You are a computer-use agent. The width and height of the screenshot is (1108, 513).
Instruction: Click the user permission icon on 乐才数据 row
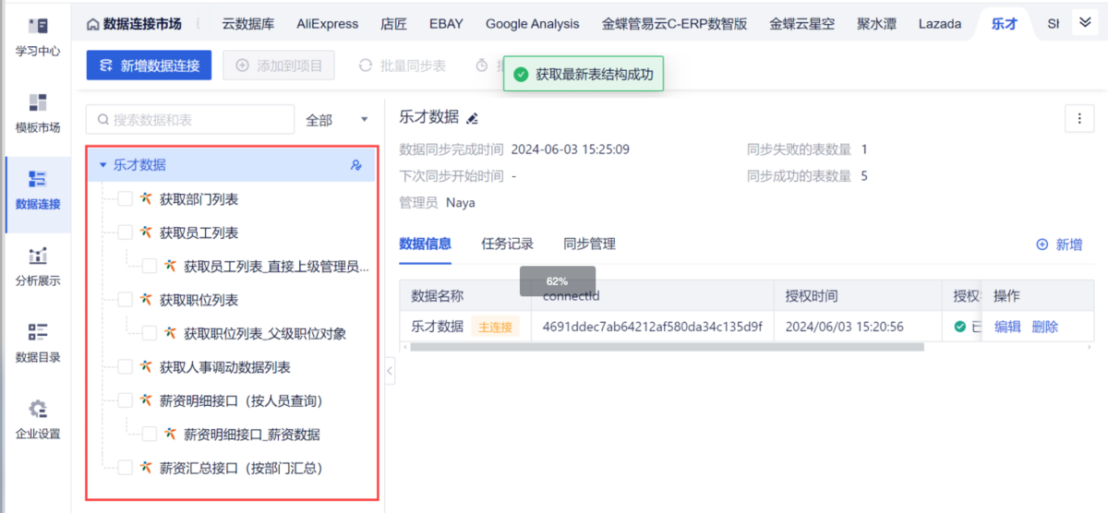(356, 165)
